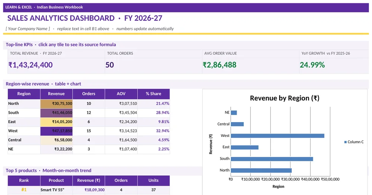Select product revenue cell ₹18,09,300
372x195 pixels.
tap(89, 190)
